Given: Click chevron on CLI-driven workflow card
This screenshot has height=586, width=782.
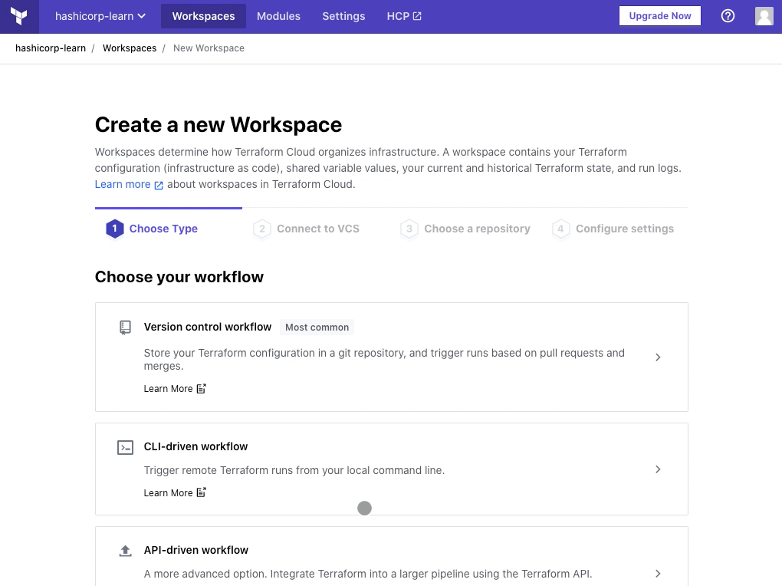Looking at the screenshot, I should pos(658,469).
